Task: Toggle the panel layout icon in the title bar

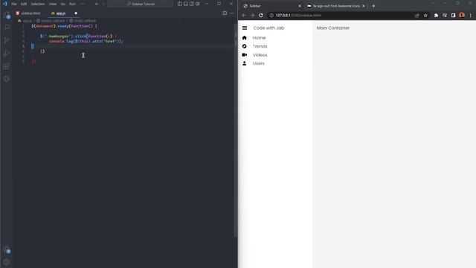Action: point(186,4)
